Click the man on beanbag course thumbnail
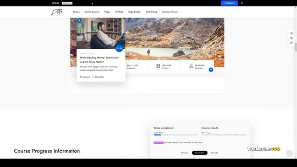This screenshot has width=297, height=167. (101, 33)
